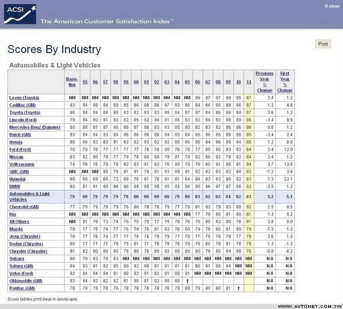Open the 01 year column link
This screenshot has height=309, width=343.
click(x=146, y=82)
